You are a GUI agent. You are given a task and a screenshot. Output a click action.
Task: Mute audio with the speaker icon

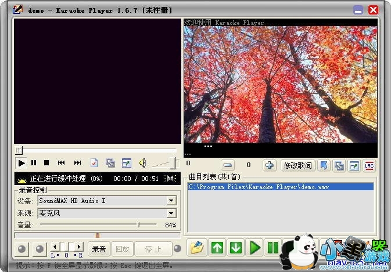click(x=142, y=163)
